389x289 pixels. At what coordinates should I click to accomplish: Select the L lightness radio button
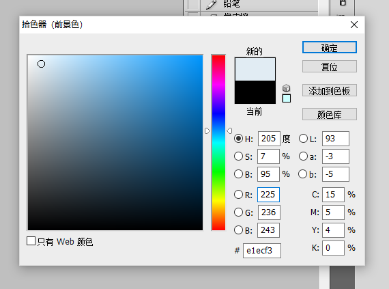pos(303,139)
